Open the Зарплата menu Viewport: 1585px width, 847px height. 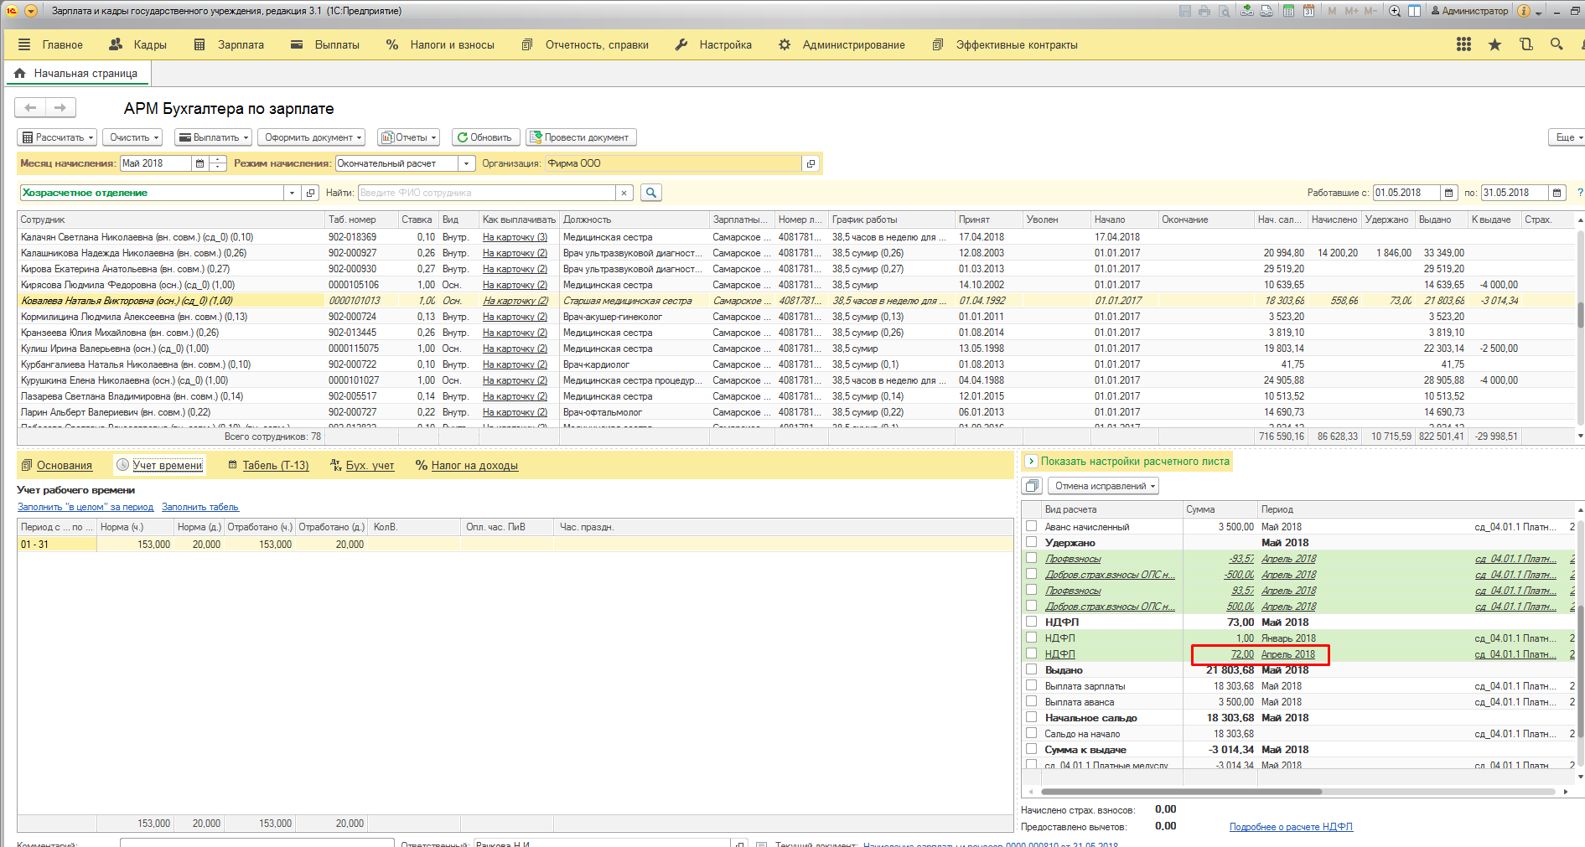[x=230, y=44]
